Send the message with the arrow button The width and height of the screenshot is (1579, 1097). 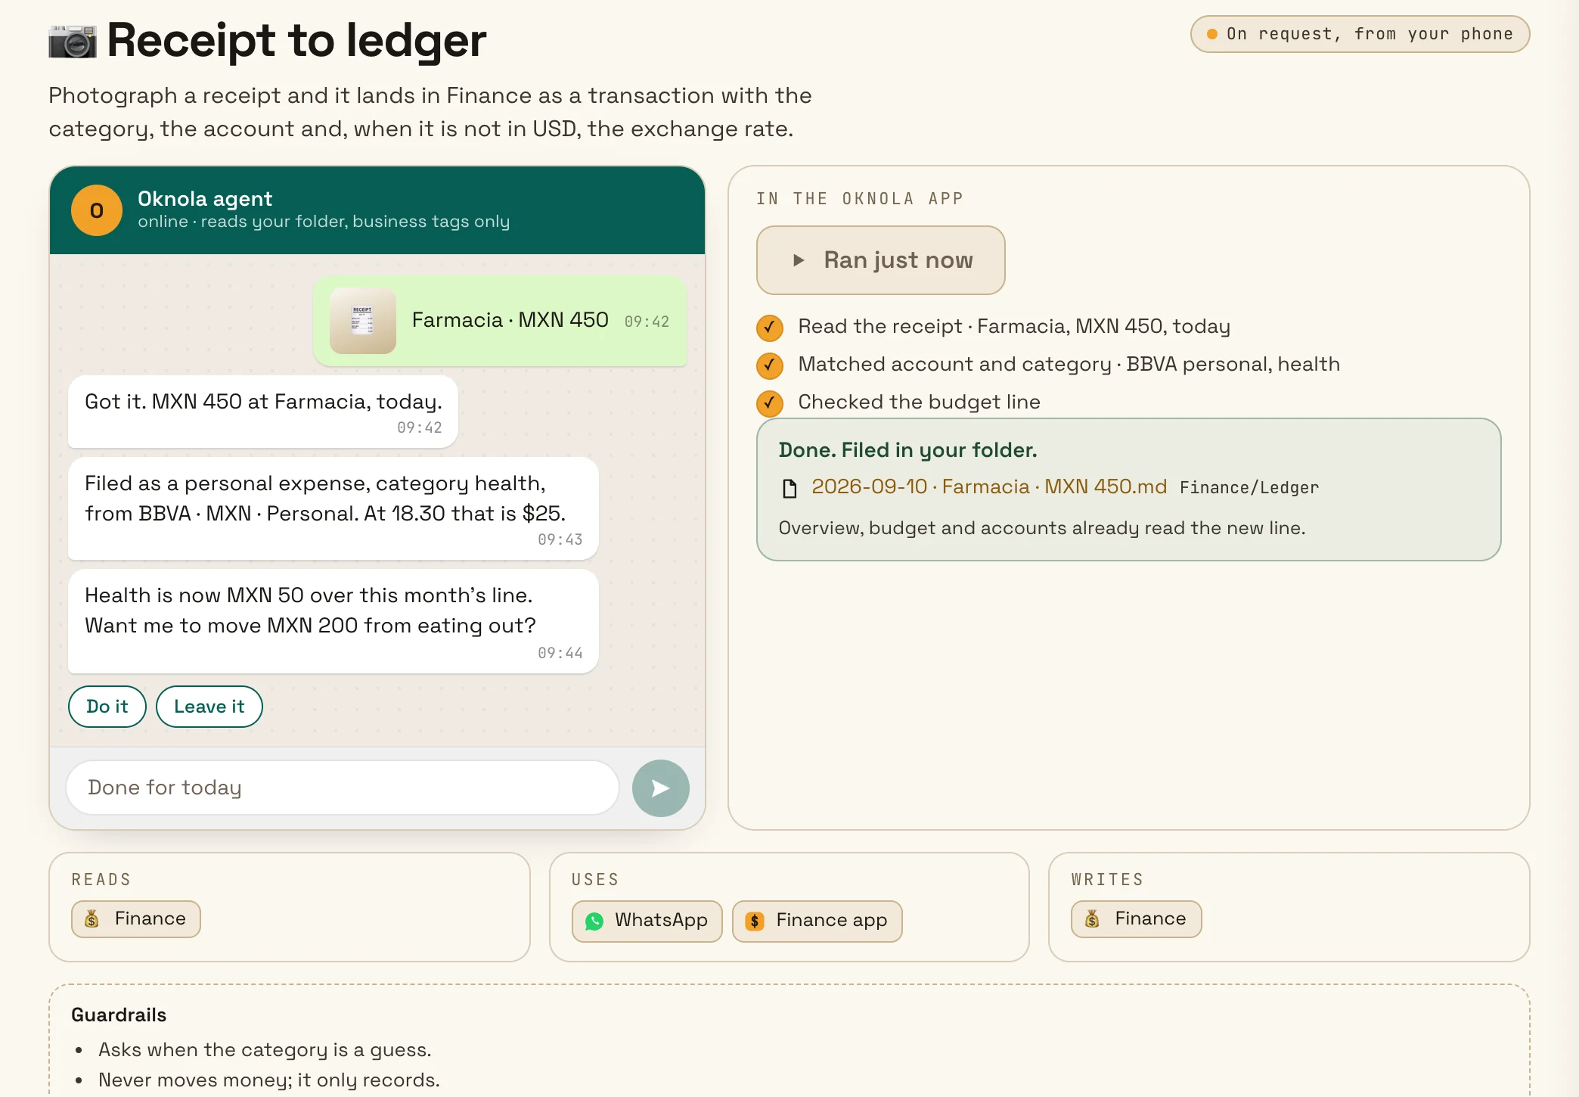(660, 788)
